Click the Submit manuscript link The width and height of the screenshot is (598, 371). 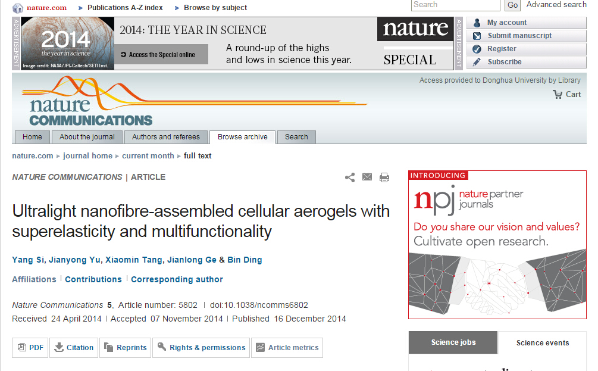coord(519,36)
